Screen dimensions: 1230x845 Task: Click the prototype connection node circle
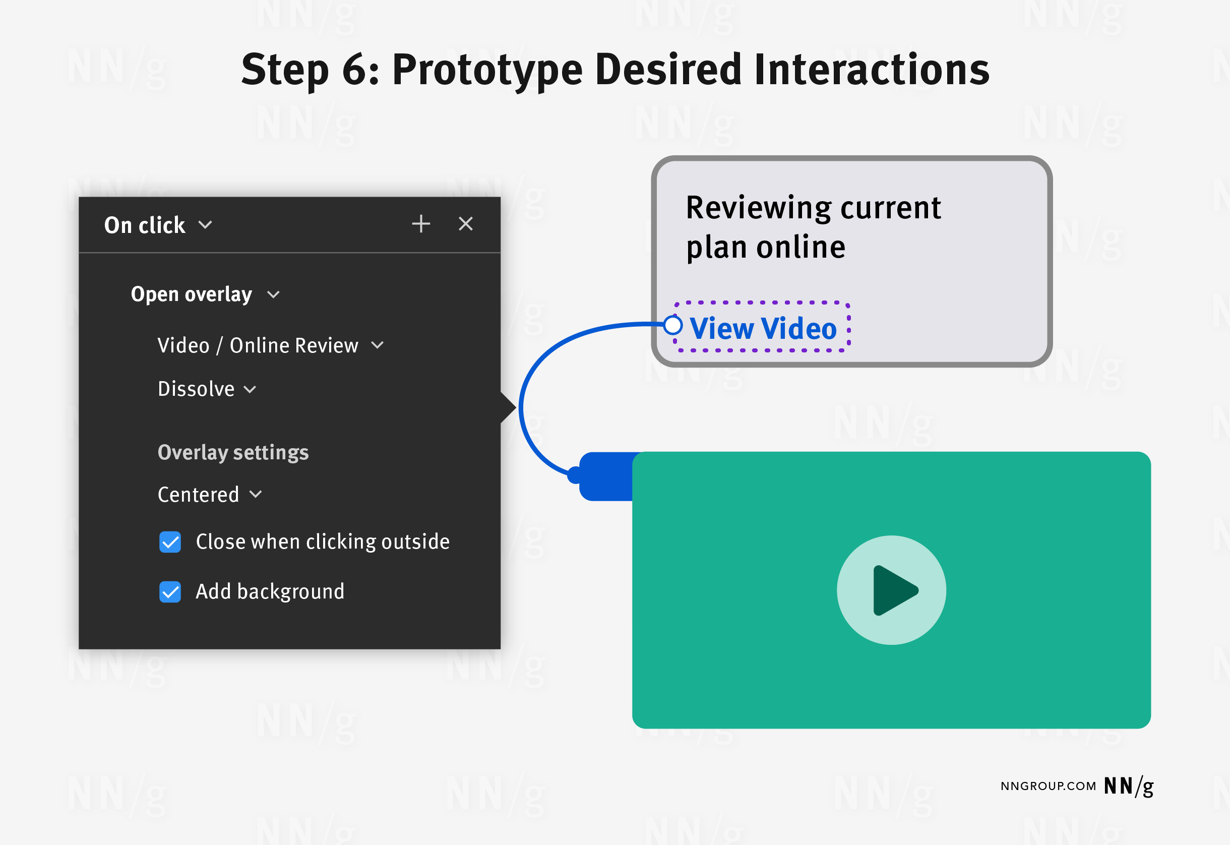pyautogui.click(x=672, y=325)
